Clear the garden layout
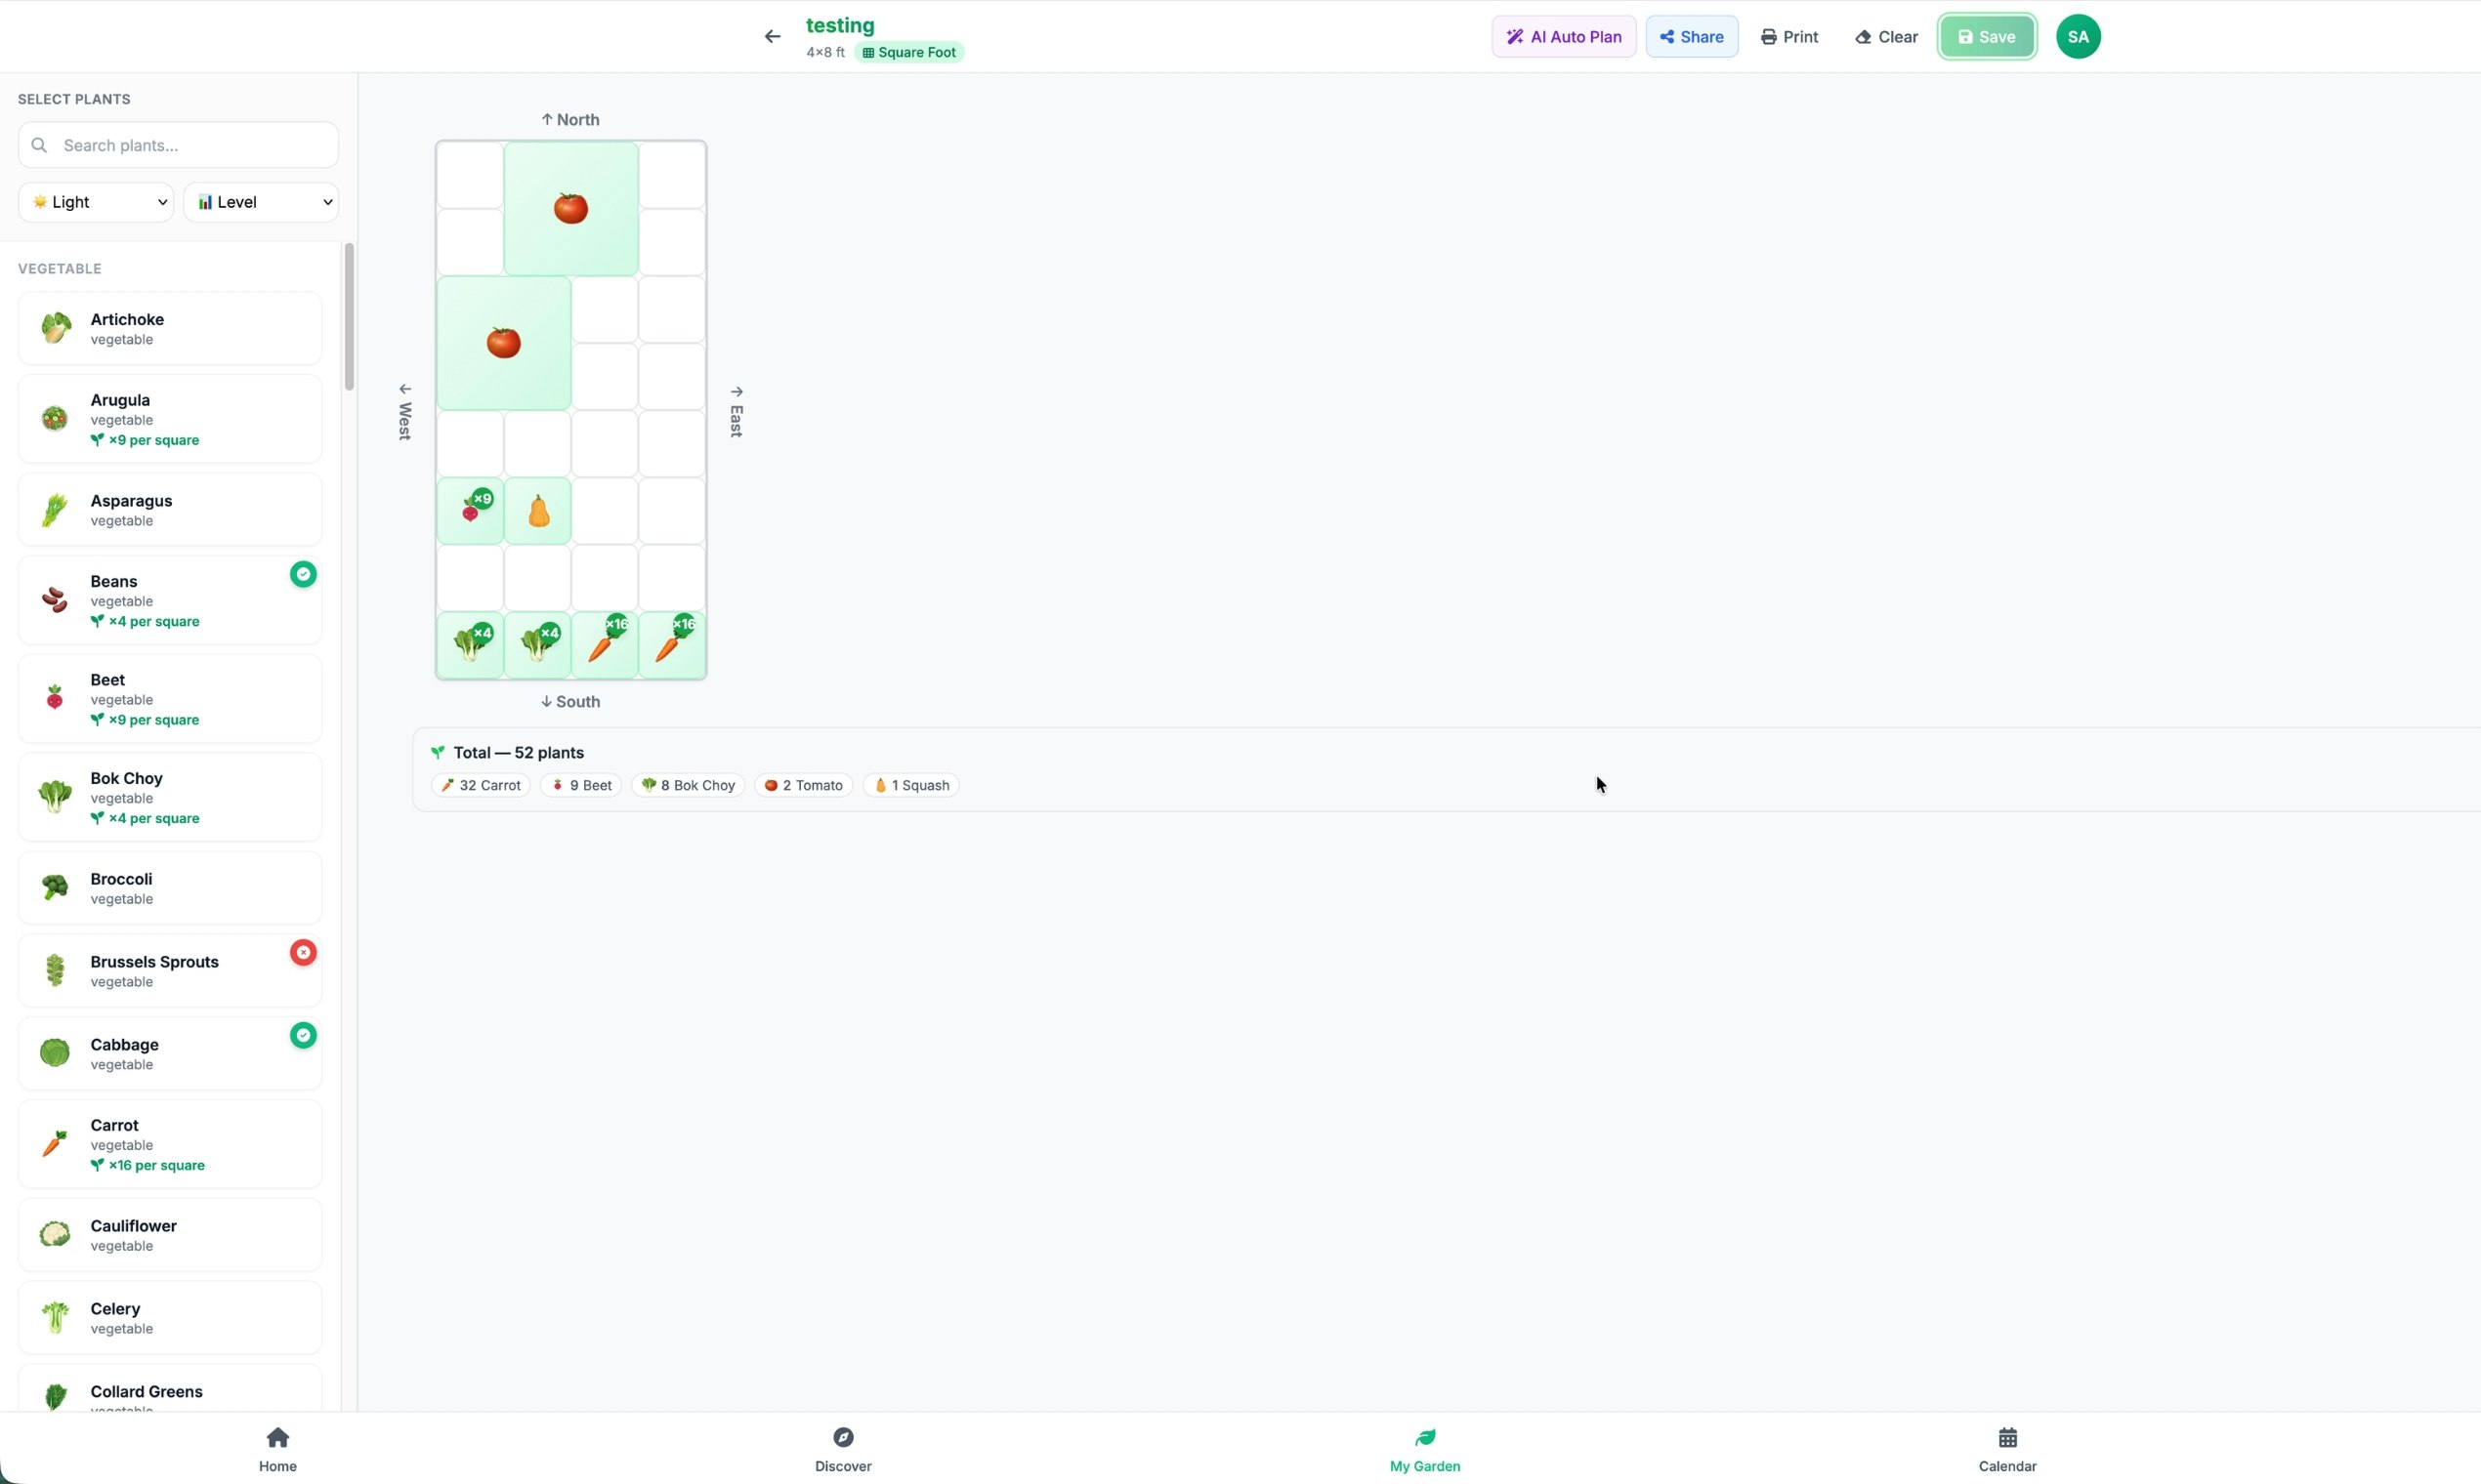 point(1885,36)
